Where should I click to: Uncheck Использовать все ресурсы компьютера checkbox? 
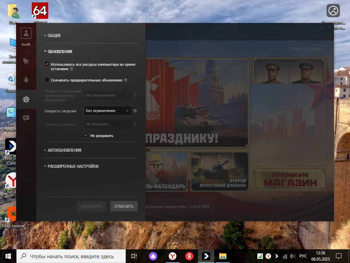pyautogui.click(x=46, y=64)
